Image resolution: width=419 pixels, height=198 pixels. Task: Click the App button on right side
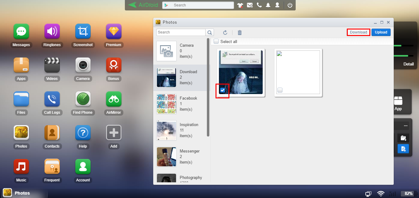398,104
